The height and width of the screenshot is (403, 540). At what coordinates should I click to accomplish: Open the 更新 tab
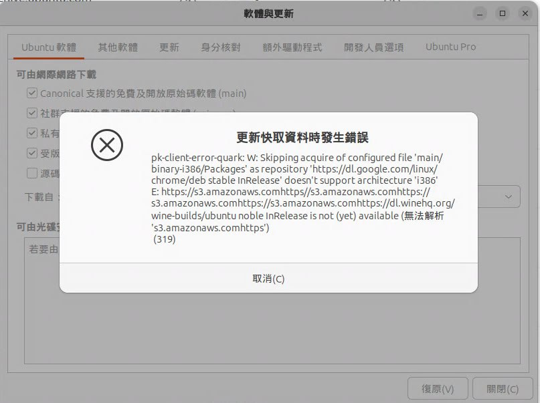169,47
